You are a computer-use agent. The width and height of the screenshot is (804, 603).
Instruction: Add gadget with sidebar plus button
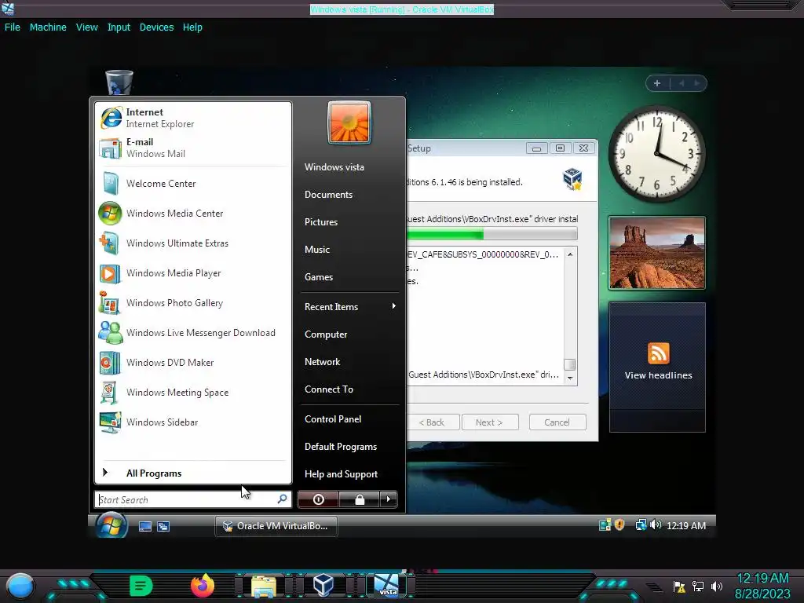[657, 83]
